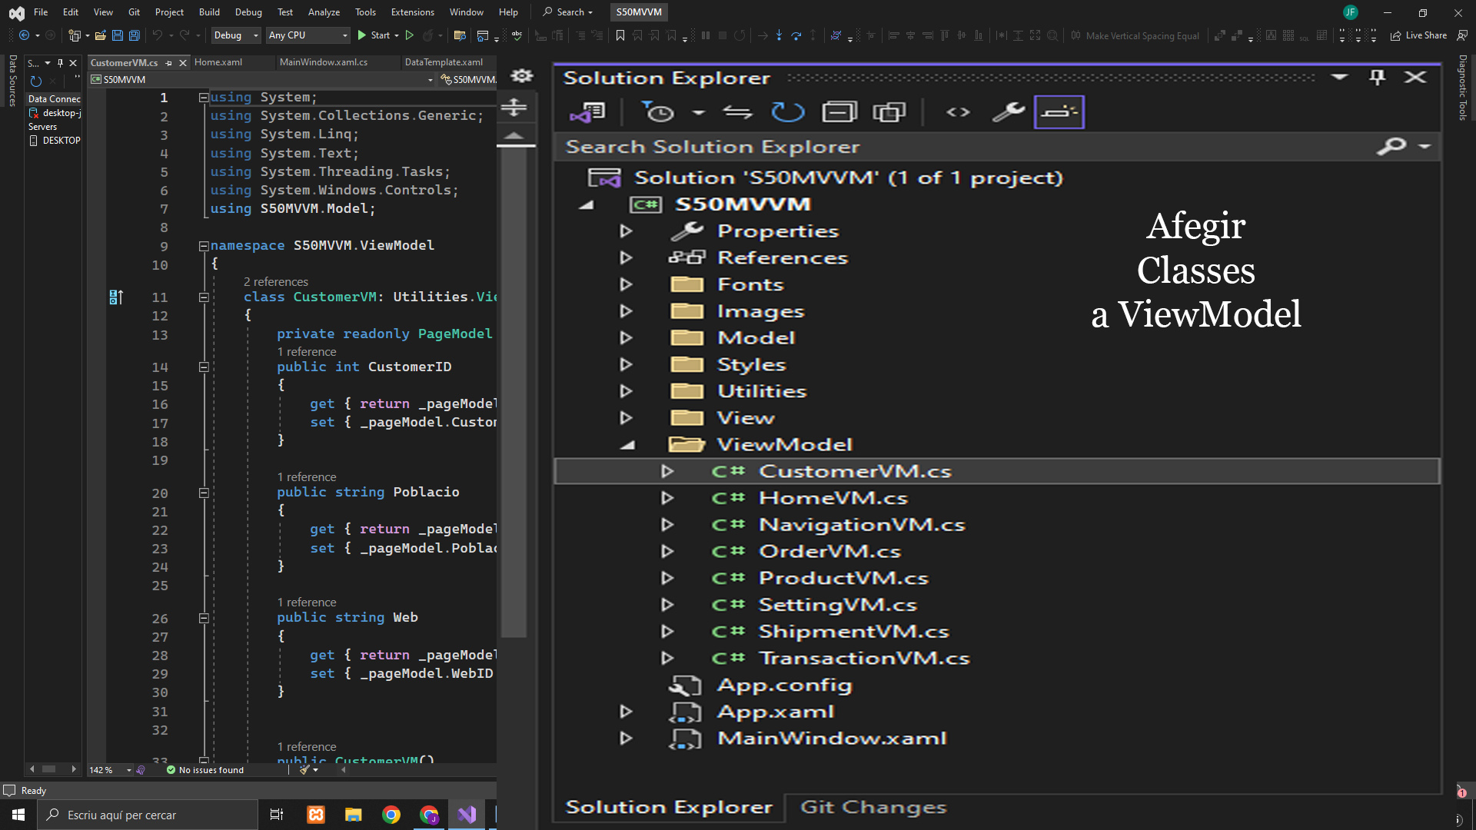Switch to the Home.xaml tab
This screenshot has height=830, width=1476.
tap(218, 62)
